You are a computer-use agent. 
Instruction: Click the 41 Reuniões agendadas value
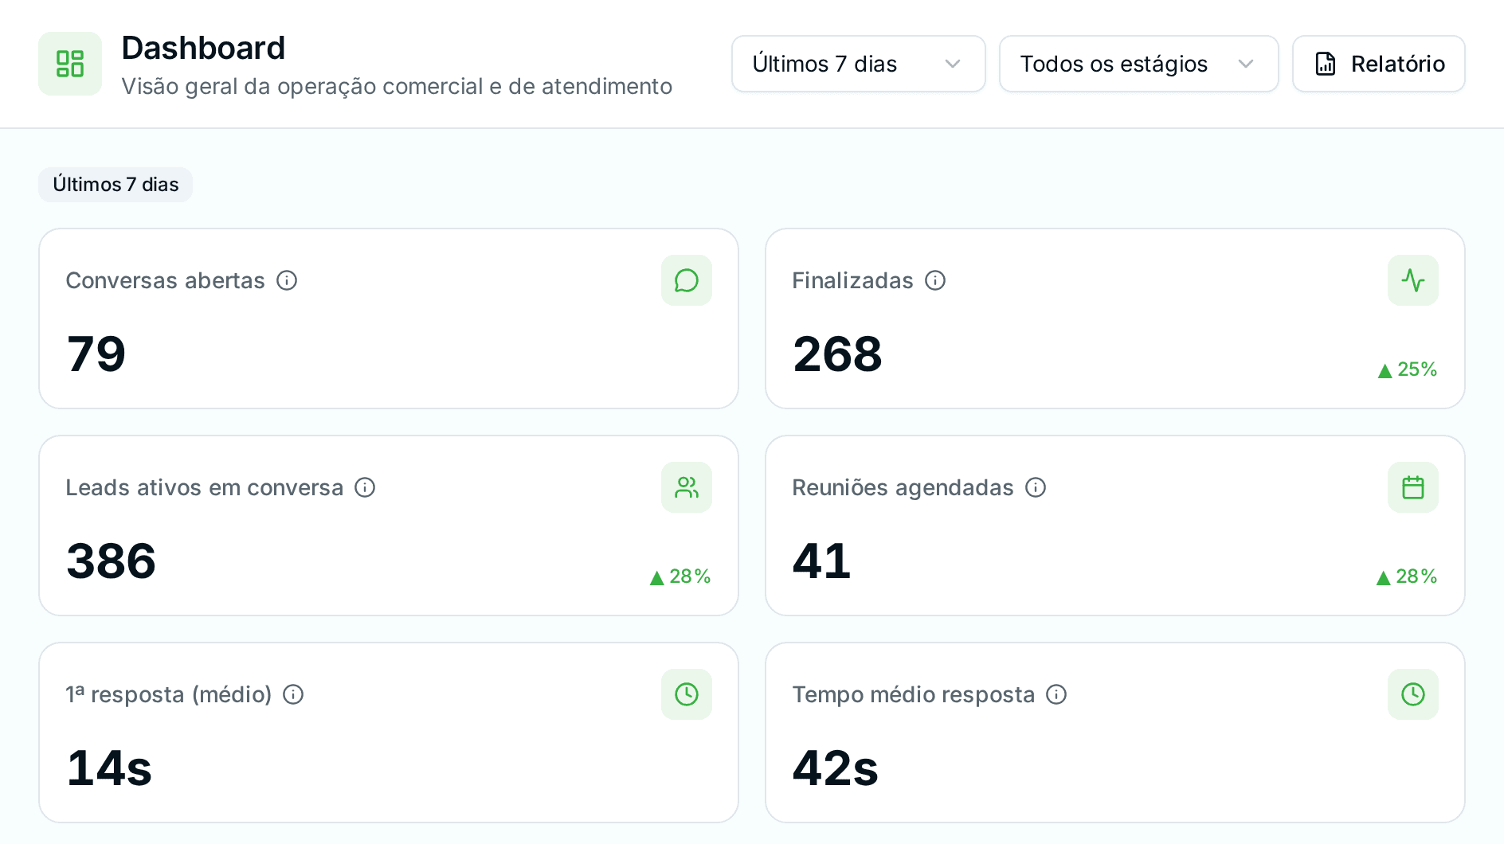pos(822,561)
